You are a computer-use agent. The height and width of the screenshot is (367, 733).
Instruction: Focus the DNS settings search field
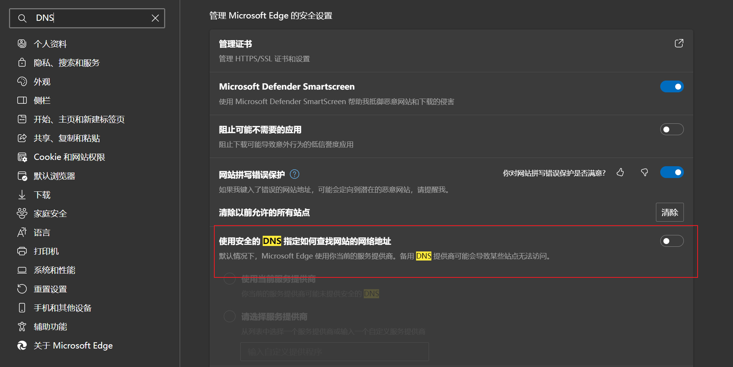pyautogui.click(x=90, y=18)
